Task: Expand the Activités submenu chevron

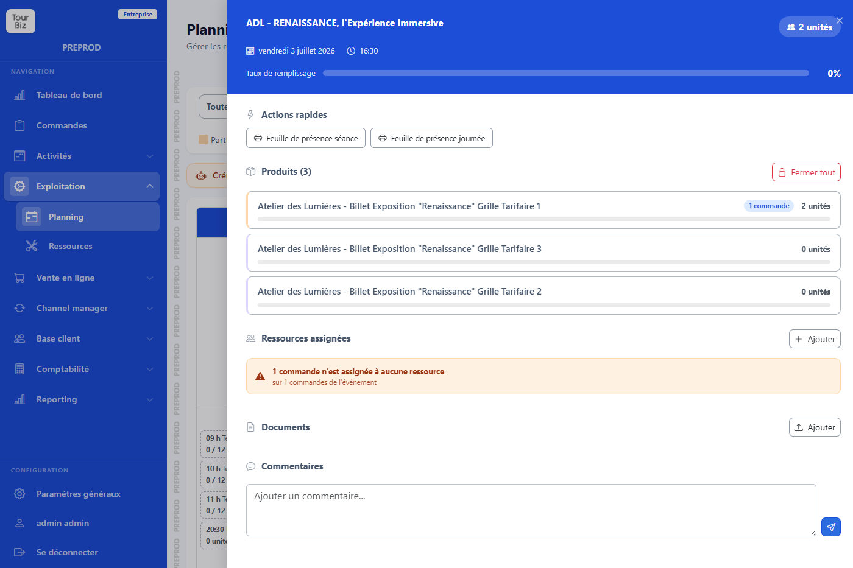Action: pos(150,156)
